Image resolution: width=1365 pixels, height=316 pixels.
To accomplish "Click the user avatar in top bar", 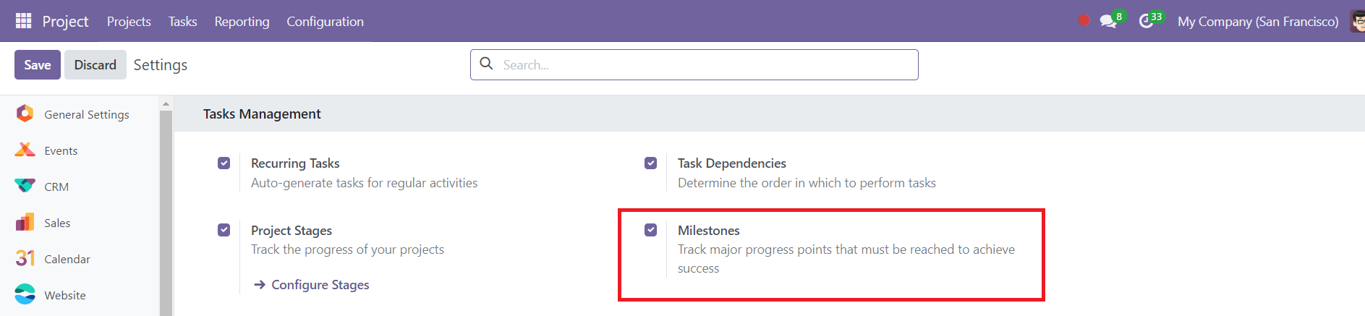I will 1358,21.
